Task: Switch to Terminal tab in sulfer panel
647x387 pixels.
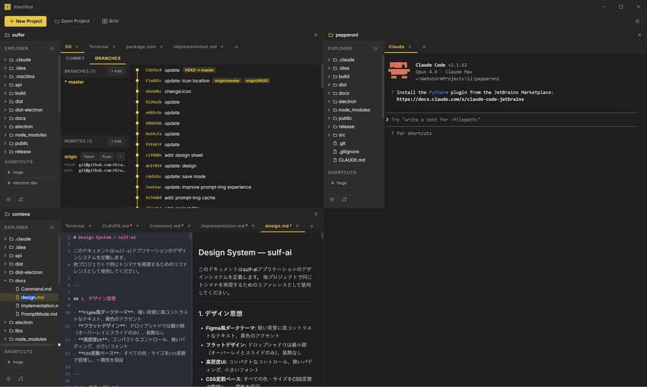Action: 99,47
